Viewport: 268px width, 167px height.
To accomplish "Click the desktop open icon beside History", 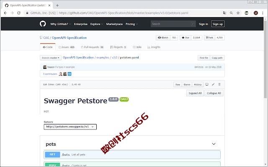I will [x=207, y=84].
